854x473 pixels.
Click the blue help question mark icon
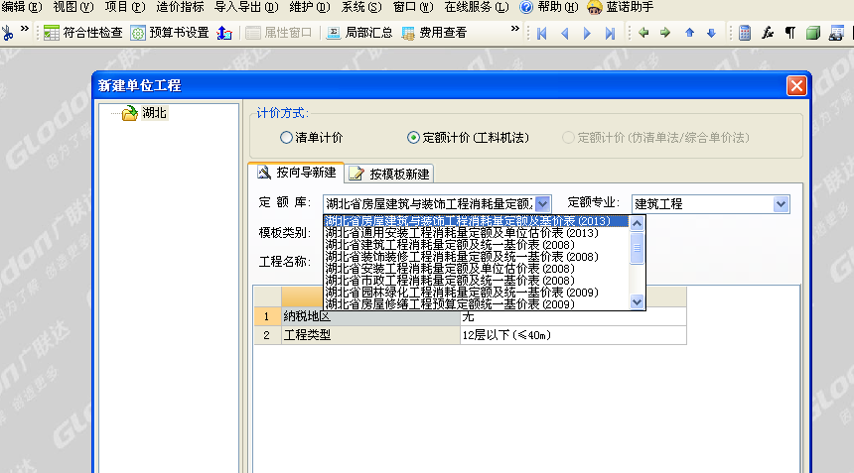coord(526,7)
